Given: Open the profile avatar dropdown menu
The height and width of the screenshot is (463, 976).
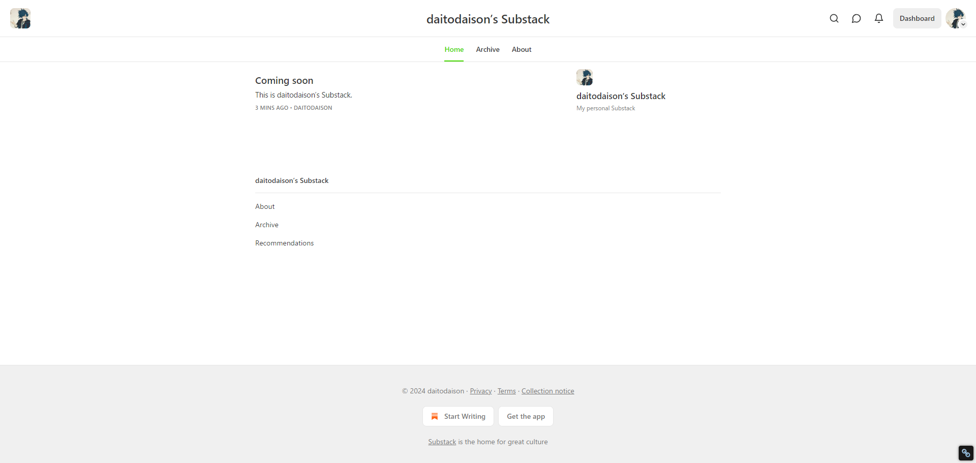Looking at the screenshot, I should [956, 18].
